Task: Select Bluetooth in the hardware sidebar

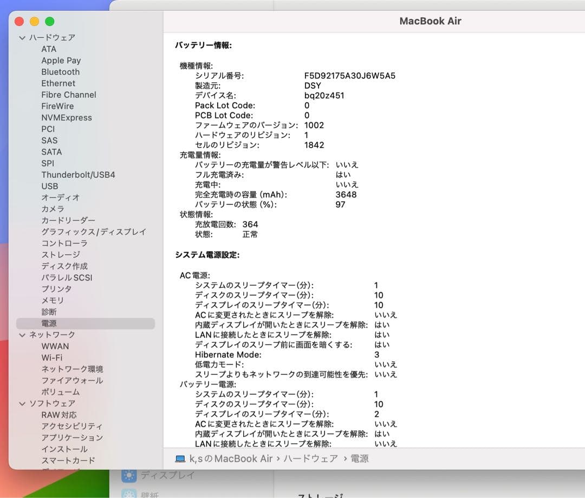Action: 60,71
